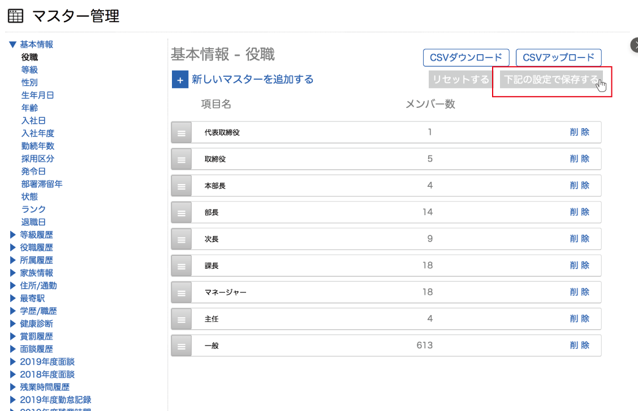638x411 pixels.
Task: Click drag handle icon for マネージャー row
Action: 181,292
